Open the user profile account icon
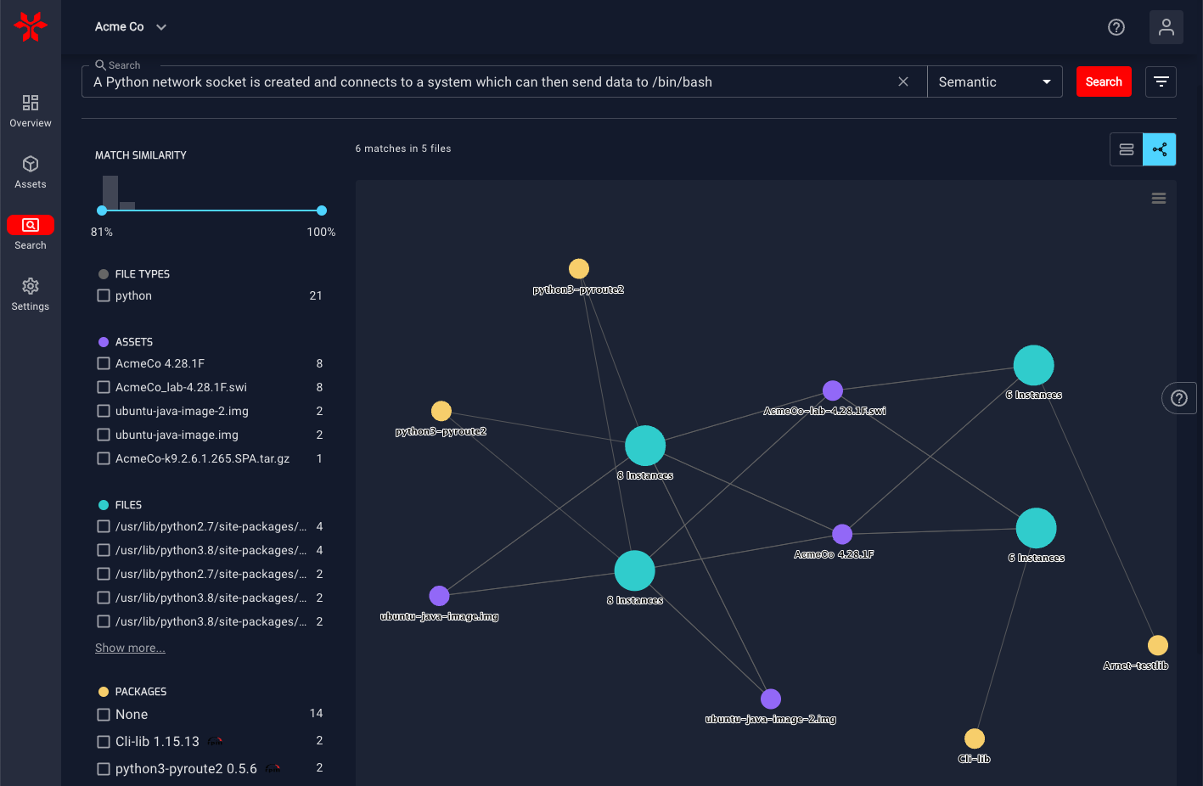This screenshot has height=786, width=1203. [x=1166, y=26]
